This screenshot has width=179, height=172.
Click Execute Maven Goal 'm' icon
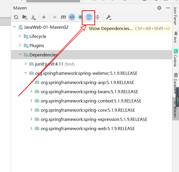[63, 17]
